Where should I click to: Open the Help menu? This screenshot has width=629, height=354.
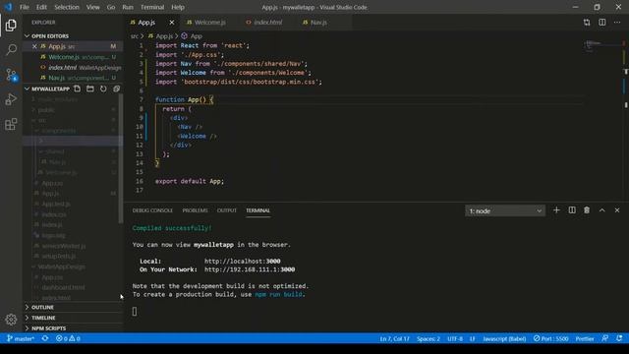pos(178,7)
